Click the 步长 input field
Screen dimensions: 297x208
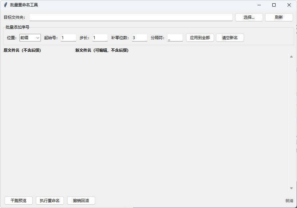click(100, 38)
